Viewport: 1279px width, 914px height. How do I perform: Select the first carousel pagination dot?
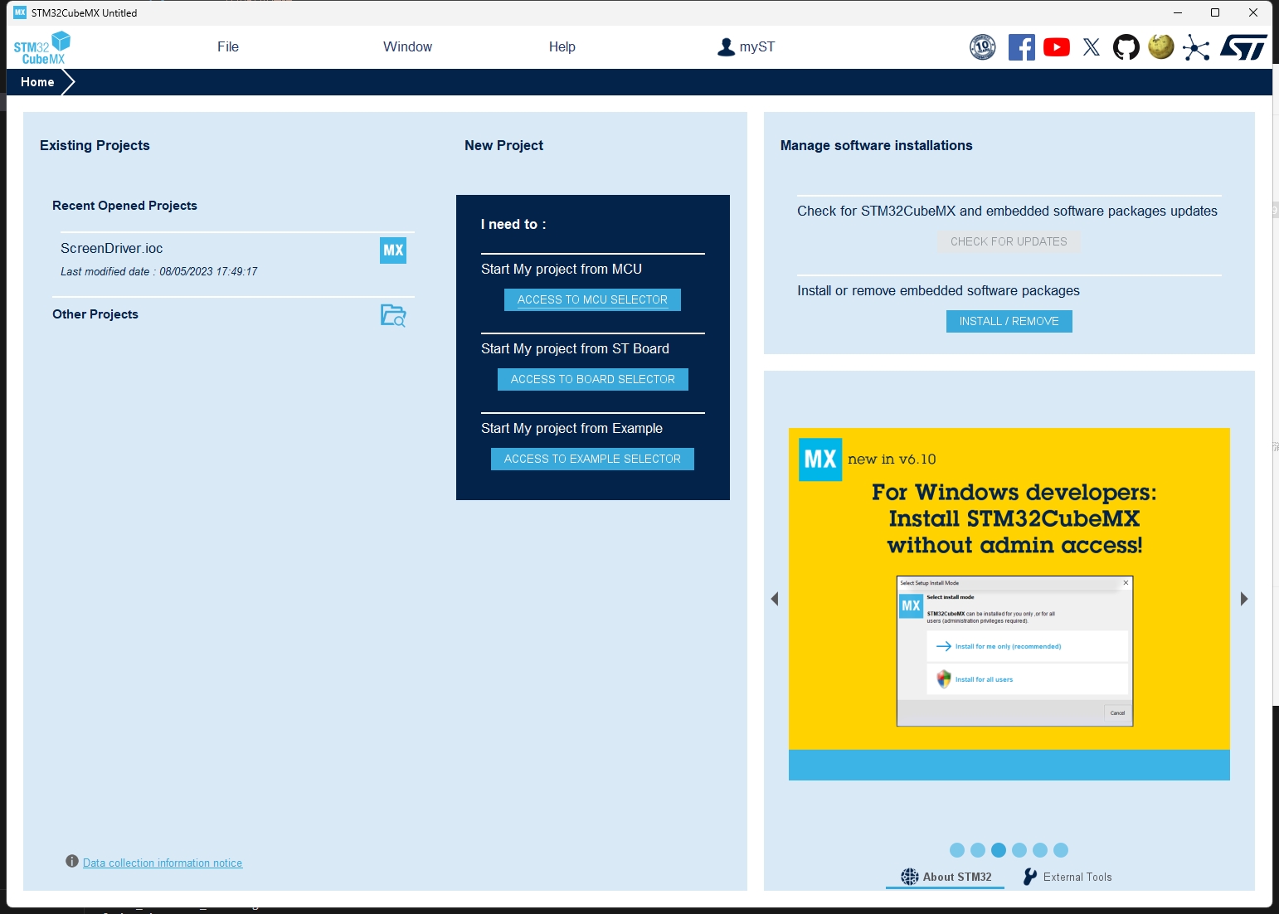tap(956, 850)
